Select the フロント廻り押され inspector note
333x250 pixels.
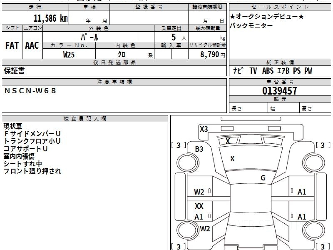coord(32,171)
